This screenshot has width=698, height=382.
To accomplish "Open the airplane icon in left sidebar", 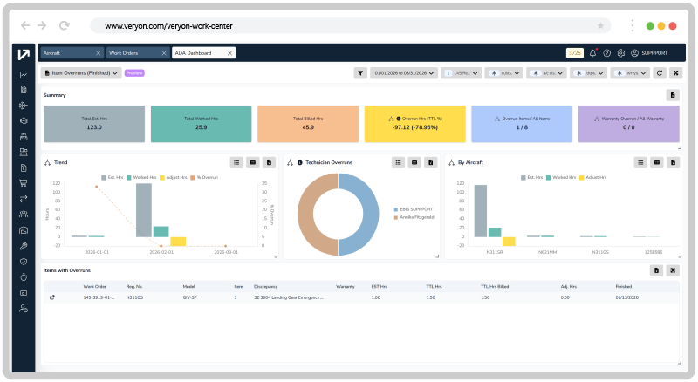I will point(24,106).
